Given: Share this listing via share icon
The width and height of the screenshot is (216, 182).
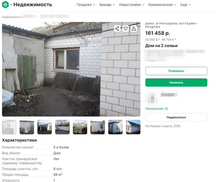Looking at the screenshot, I should [x=117, y=28].
